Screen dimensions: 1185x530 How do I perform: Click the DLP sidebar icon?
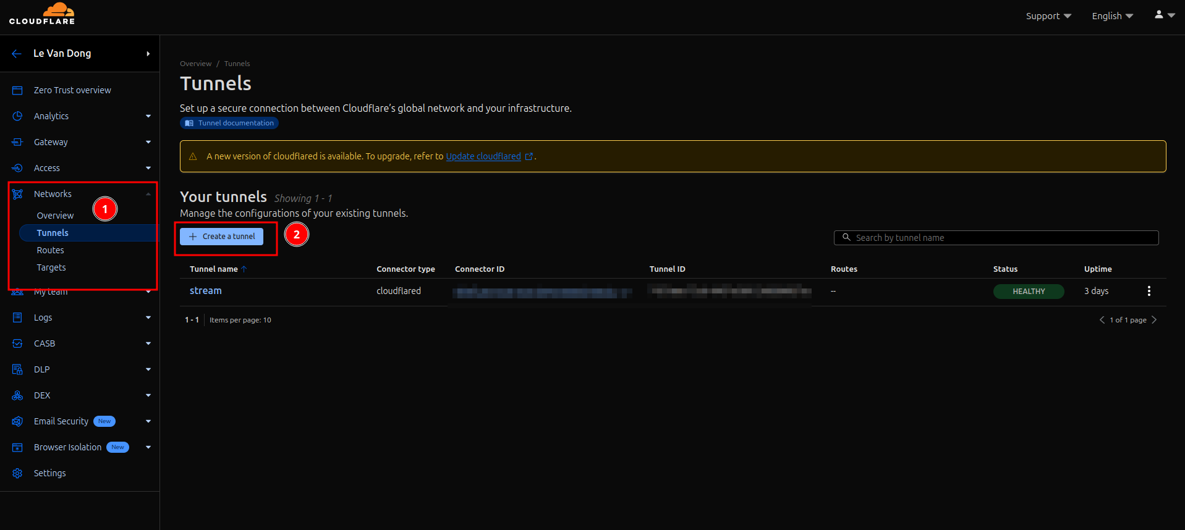(x=17, y=369)
